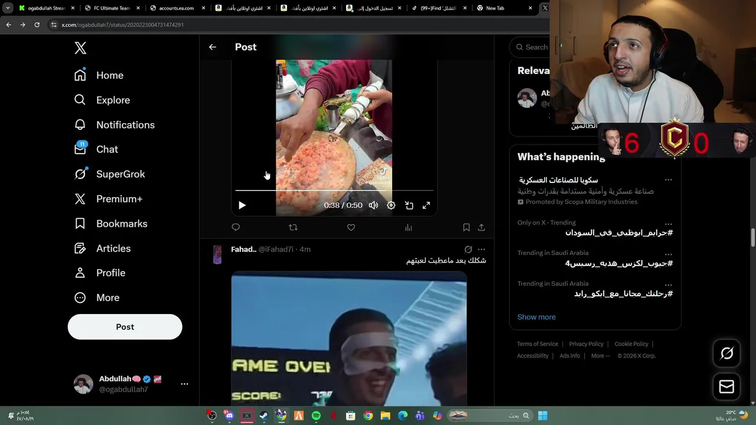Enter fullscreen video mode

(x=426, y=205)
